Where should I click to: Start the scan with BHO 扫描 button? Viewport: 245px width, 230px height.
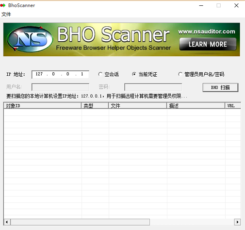click(220, 87)
